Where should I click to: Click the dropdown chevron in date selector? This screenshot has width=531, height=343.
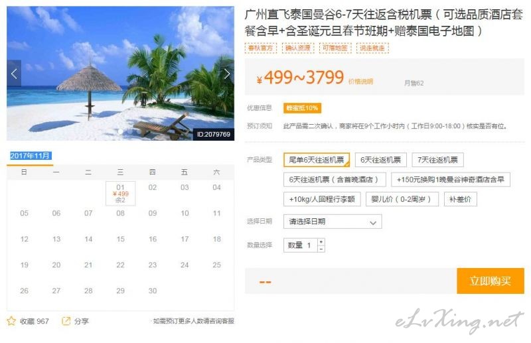(x=373, y=222)
